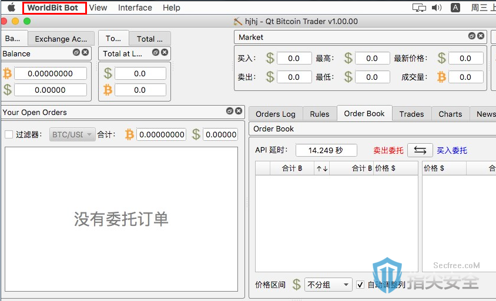This screenshot has width=496, height=301.
Task: Click the bids 价格 $ column header
Action: pos(444,168)
